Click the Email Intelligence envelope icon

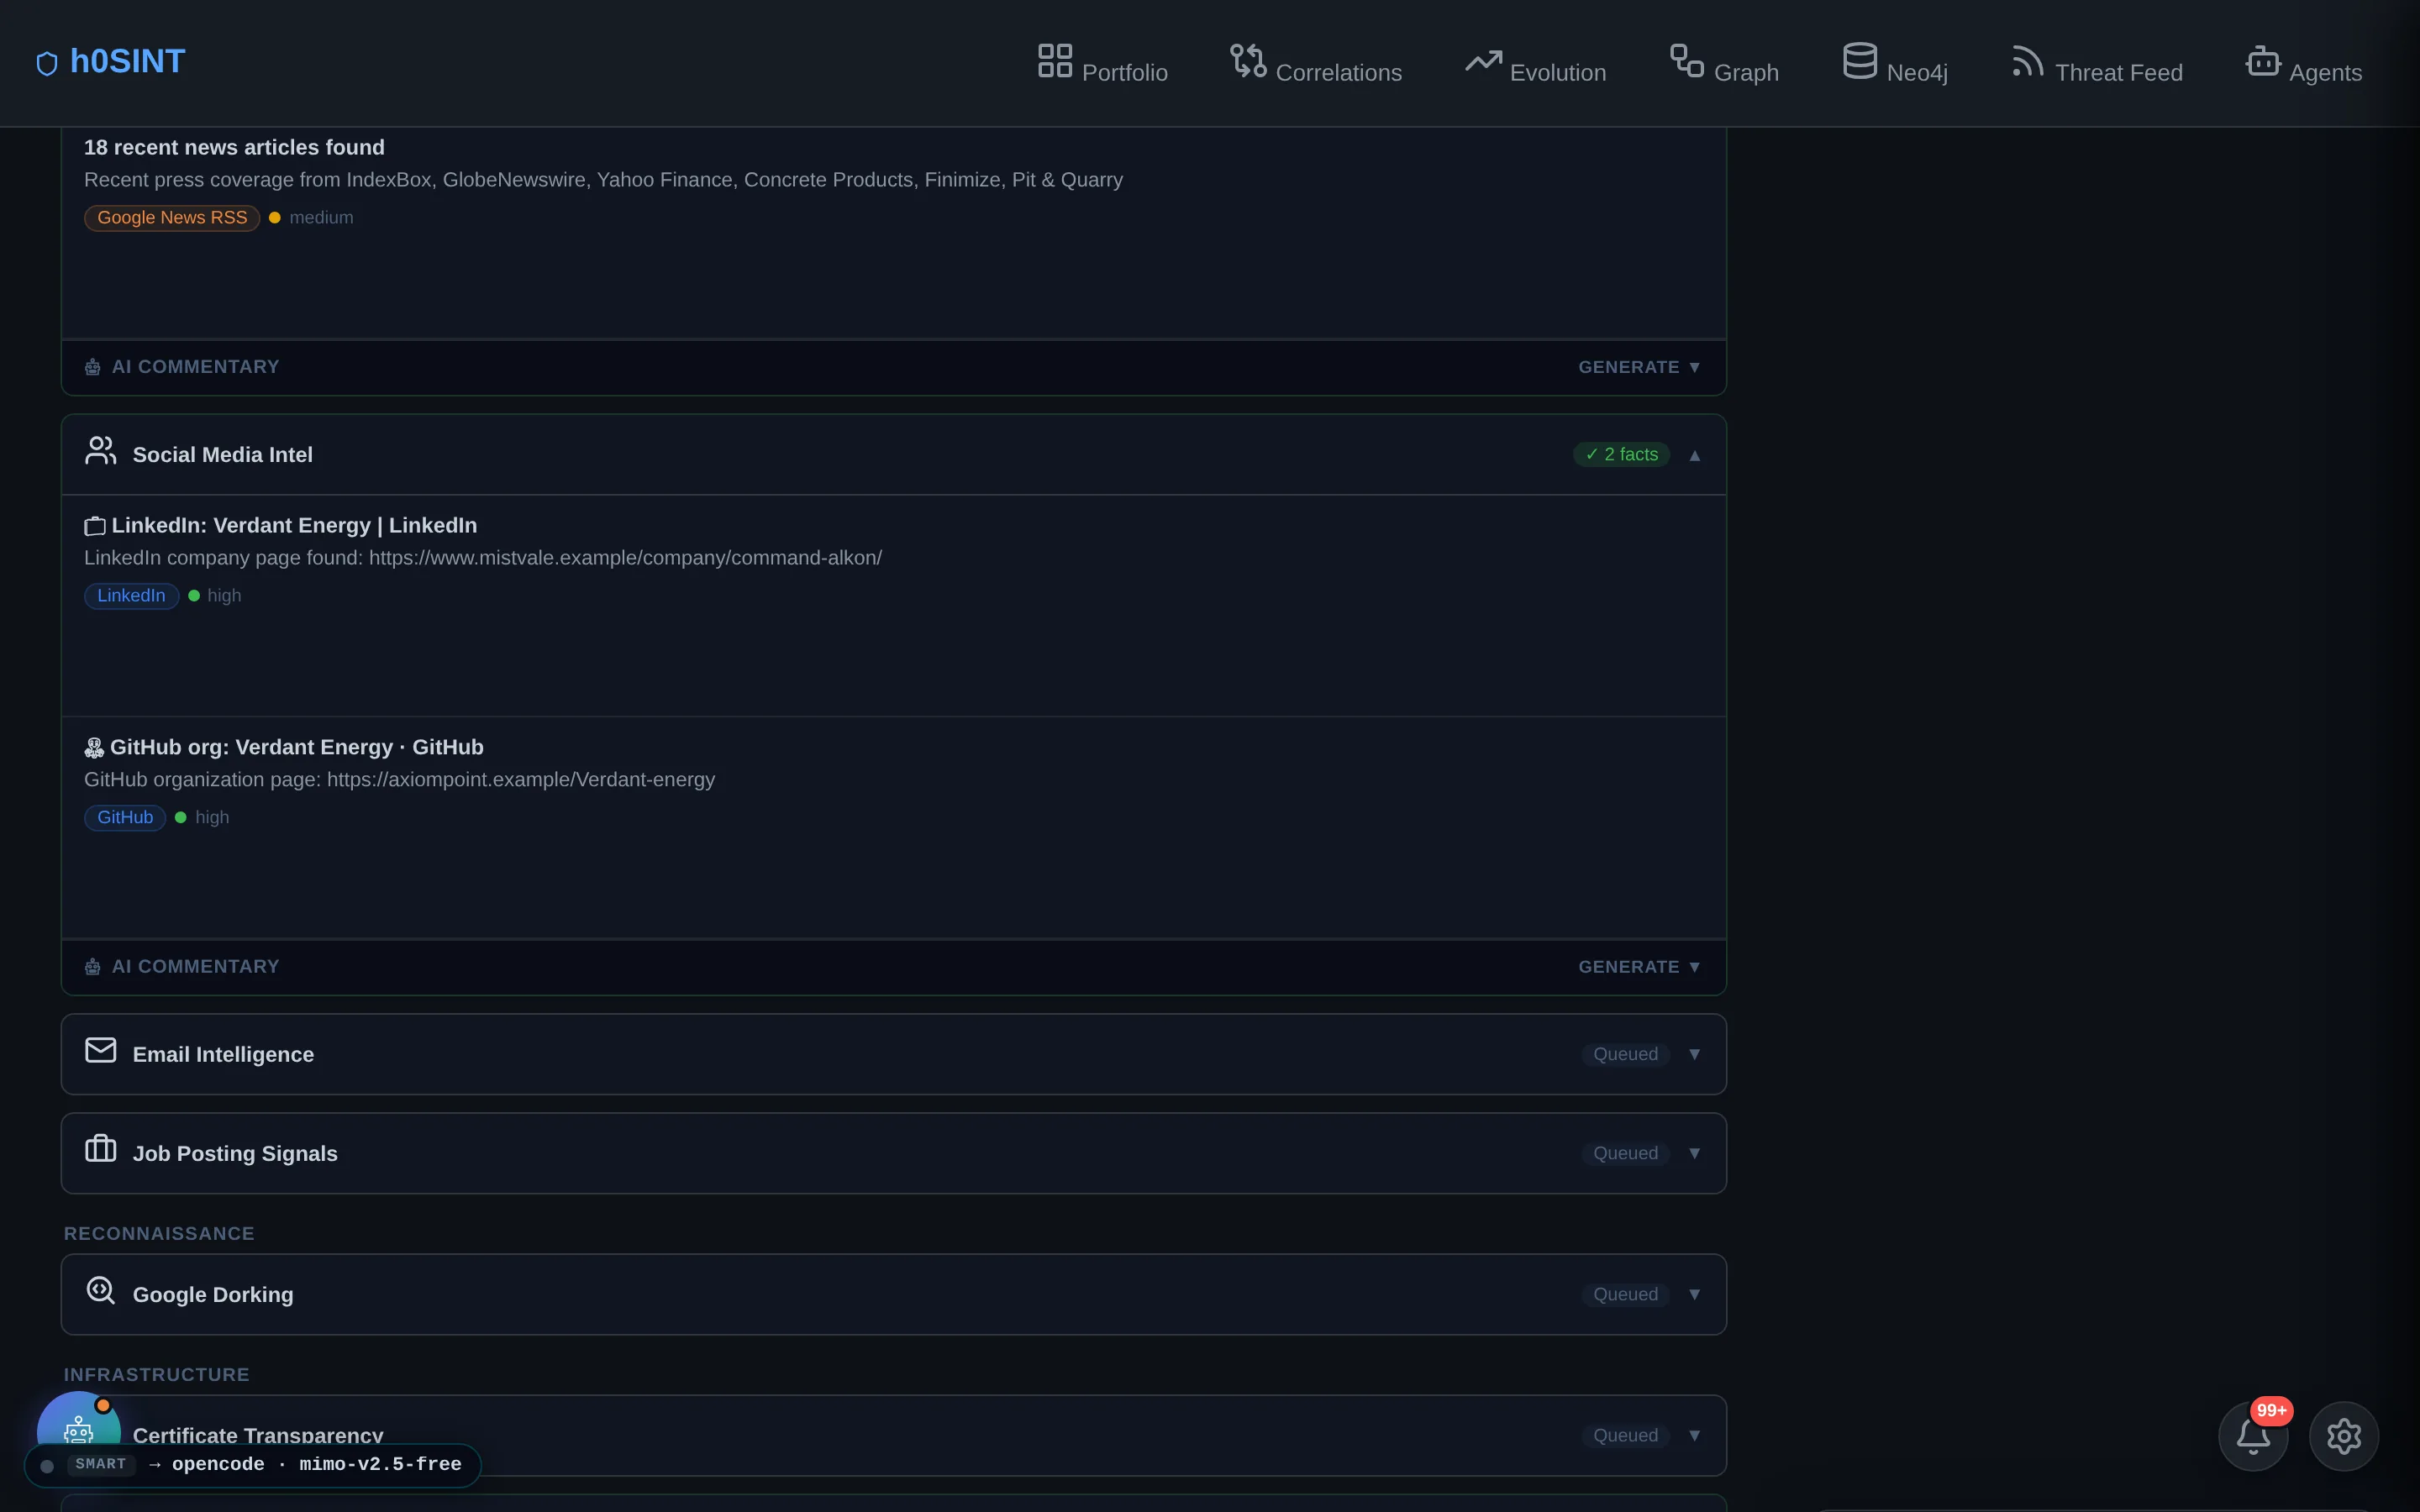point(101,1050)
